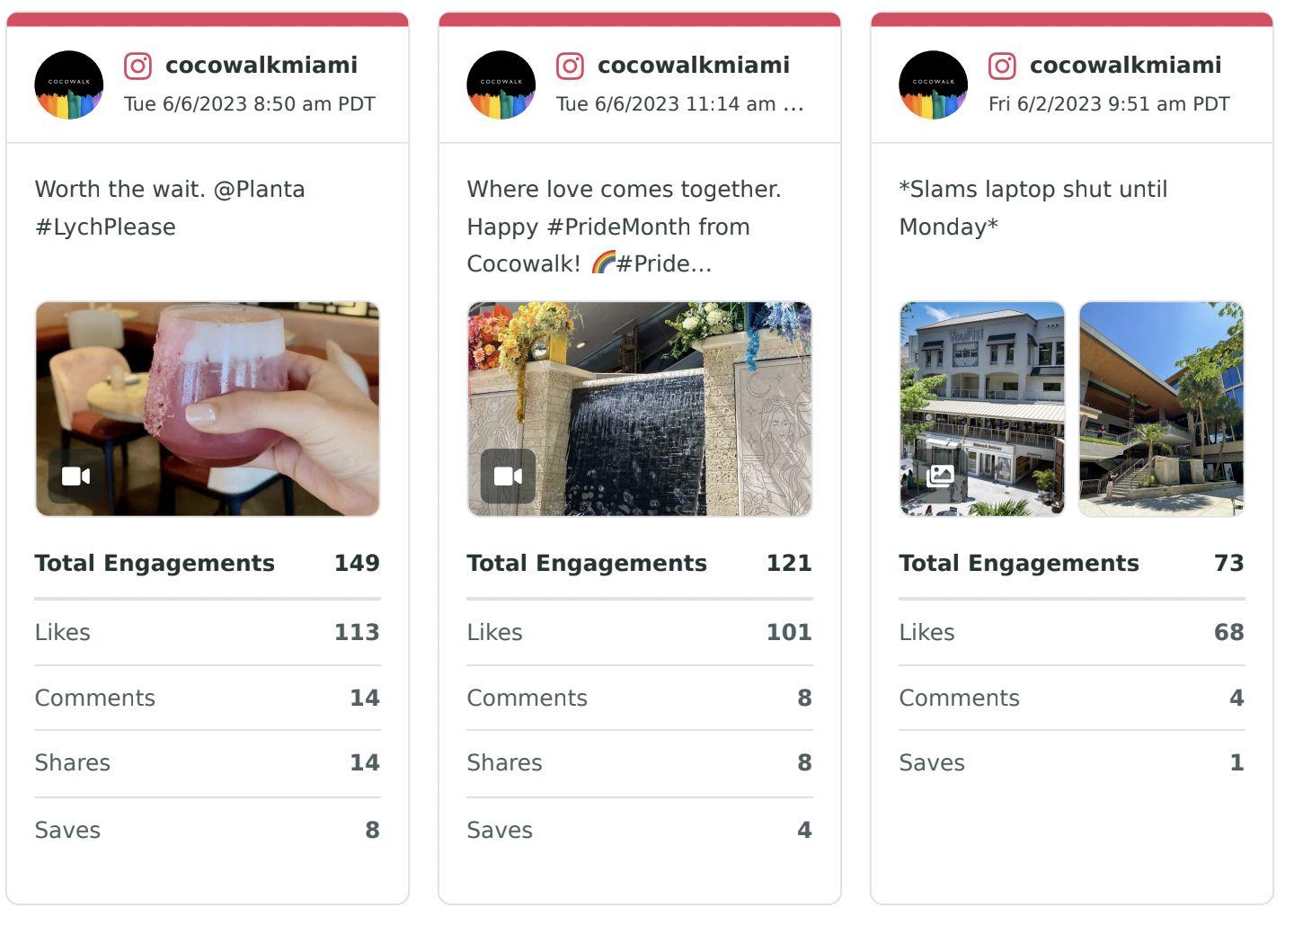1294x926 pixels.
Task: Click cocowalkmiami username on the 8:50 am post
Action: coord(261,65)
